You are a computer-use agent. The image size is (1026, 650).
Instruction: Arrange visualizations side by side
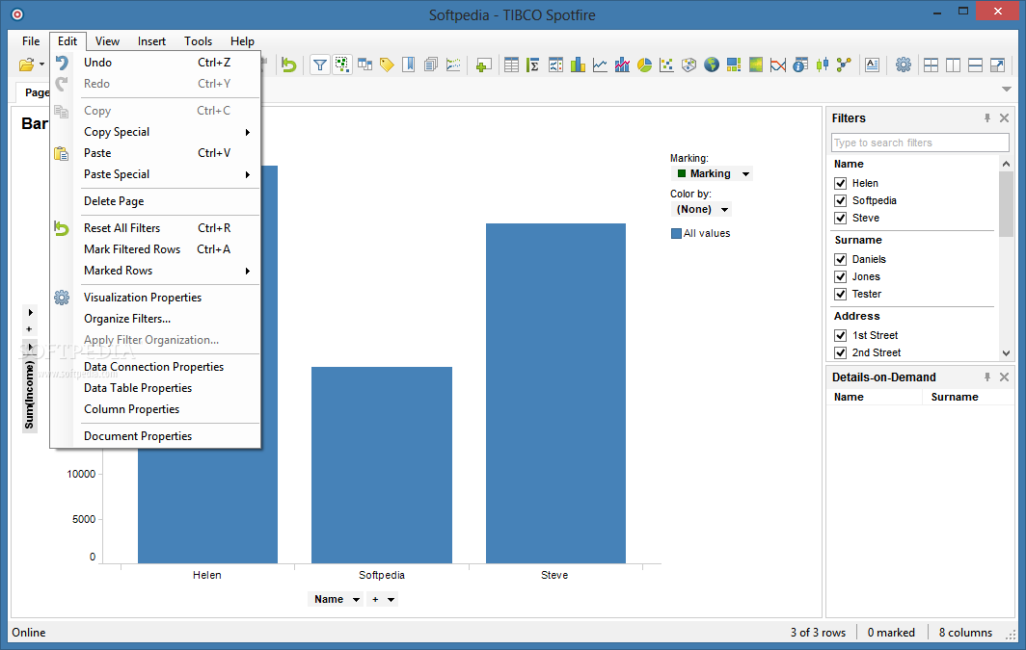click(x=954, y=65)
